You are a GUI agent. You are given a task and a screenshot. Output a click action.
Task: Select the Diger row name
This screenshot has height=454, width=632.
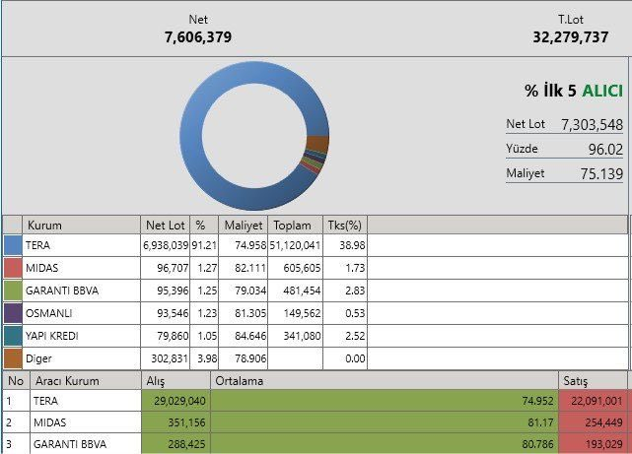38,358
